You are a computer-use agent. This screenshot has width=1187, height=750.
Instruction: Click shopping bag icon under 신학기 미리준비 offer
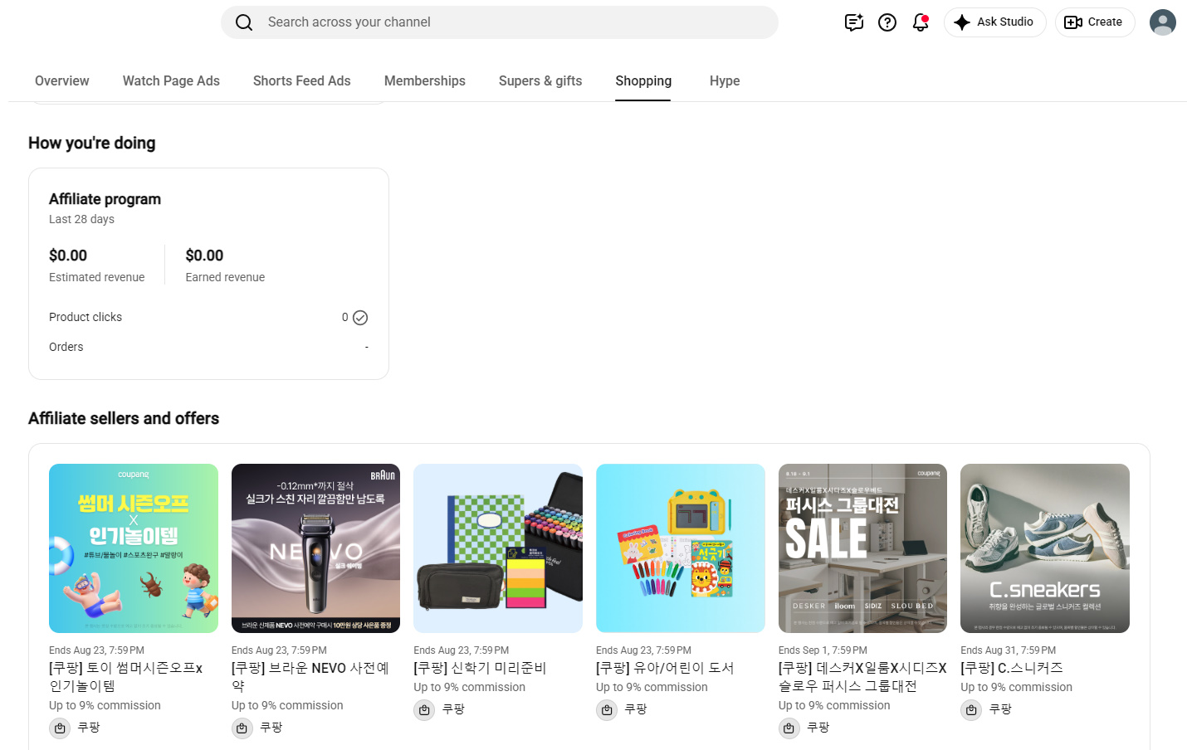coord(424,710)
